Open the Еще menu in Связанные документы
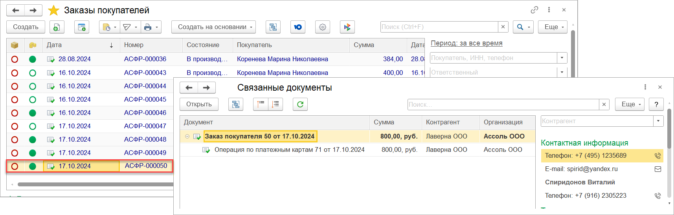674x215 pixels. pyautogui.click(x=630, y=104)
